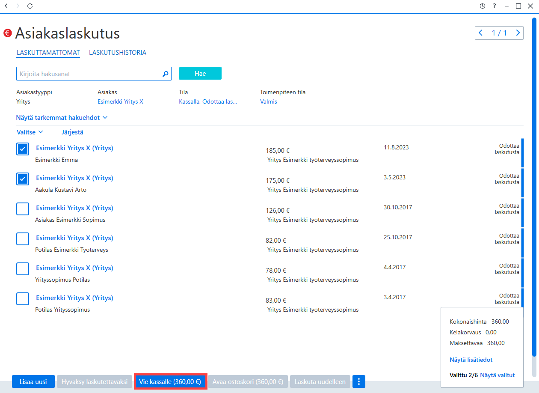Image resolution: width=539 pixels, height=393 pixels.
Task: Click the 83,00 € amount
Action: 276,301
